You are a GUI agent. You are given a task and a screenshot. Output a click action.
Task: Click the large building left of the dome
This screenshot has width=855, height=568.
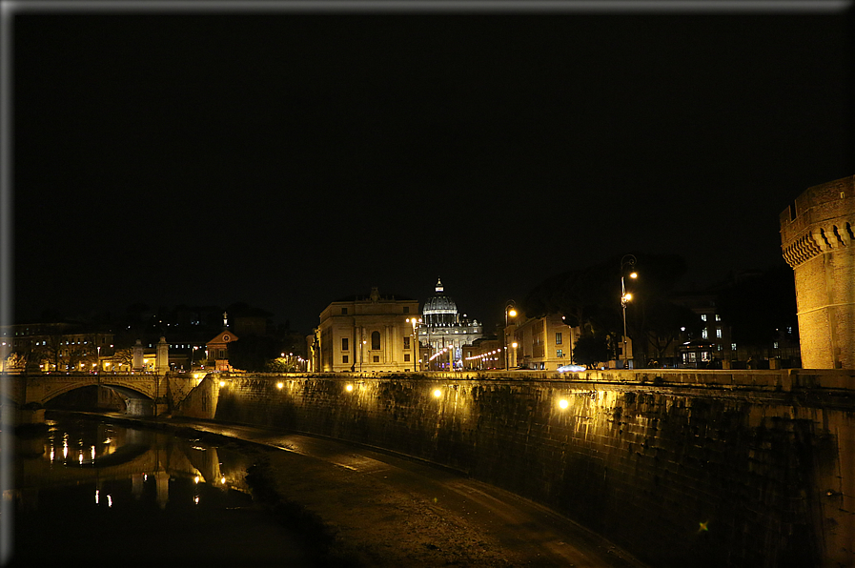point(369,335)
